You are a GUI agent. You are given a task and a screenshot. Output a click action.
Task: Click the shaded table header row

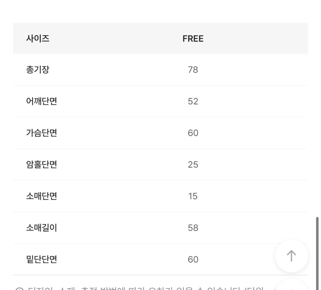point(160,38)
